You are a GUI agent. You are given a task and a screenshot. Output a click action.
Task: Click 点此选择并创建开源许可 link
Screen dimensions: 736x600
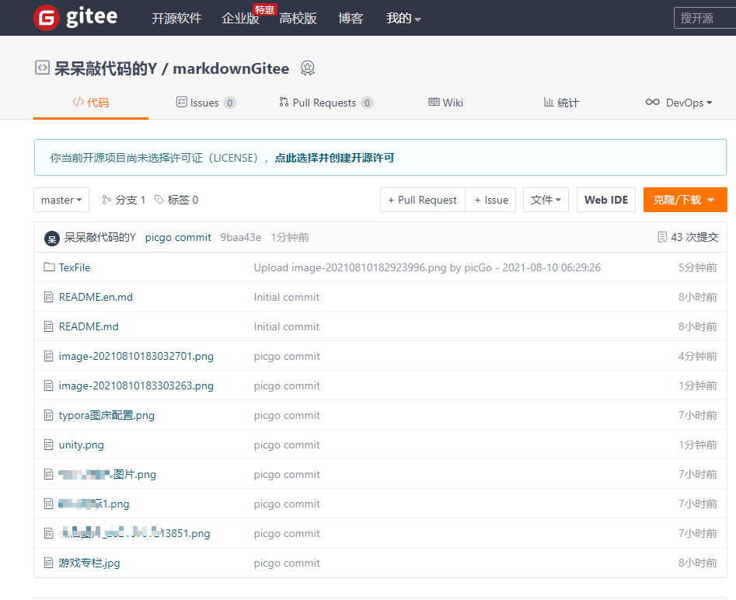pos(334,158)
